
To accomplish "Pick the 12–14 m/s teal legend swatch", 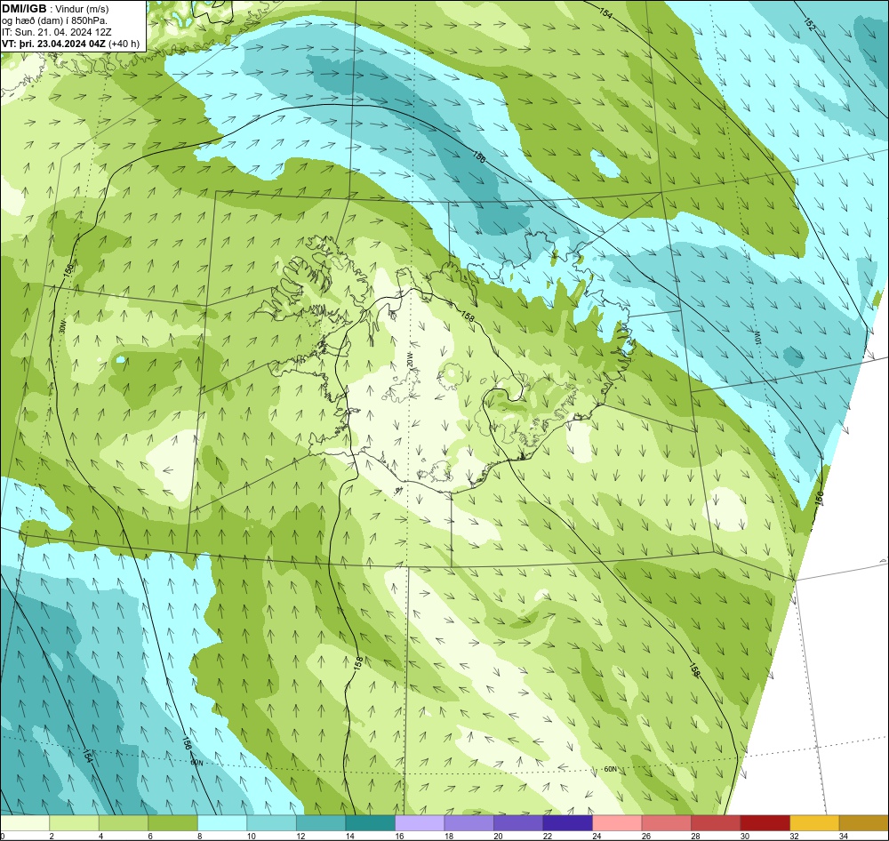I will [321, 823].
